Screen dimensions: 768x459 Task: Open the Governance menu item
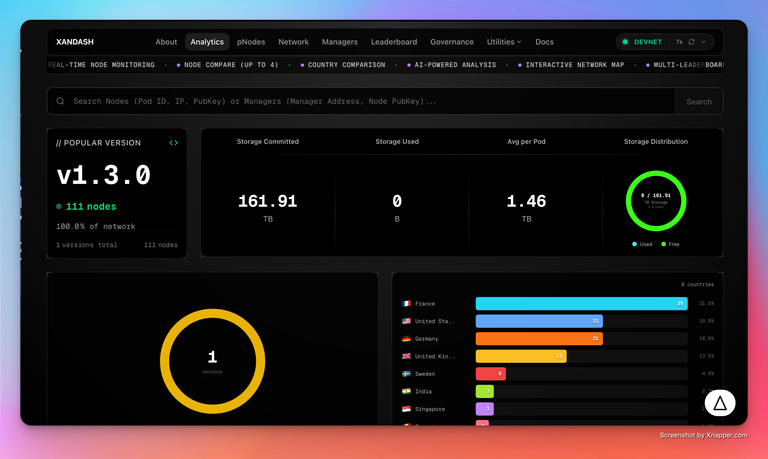coord(452,42)
